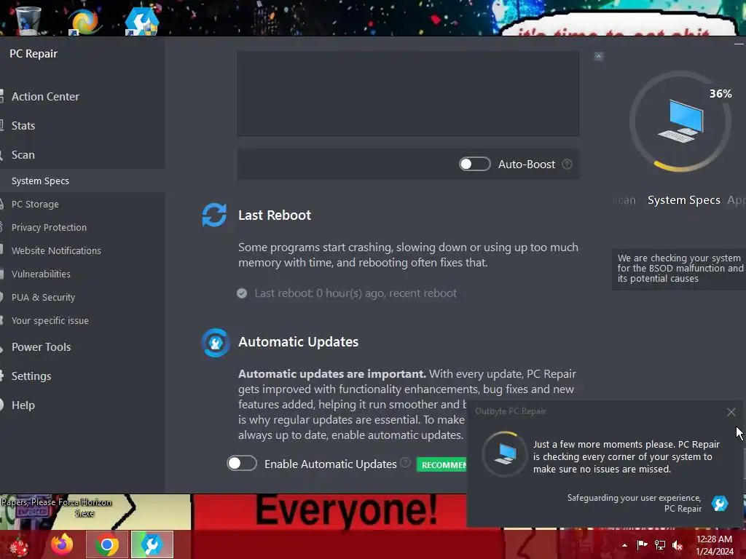The width and height of the screenshot is (746, 559).
Task: Click the 36% progress ring
Action: point(680,122)
